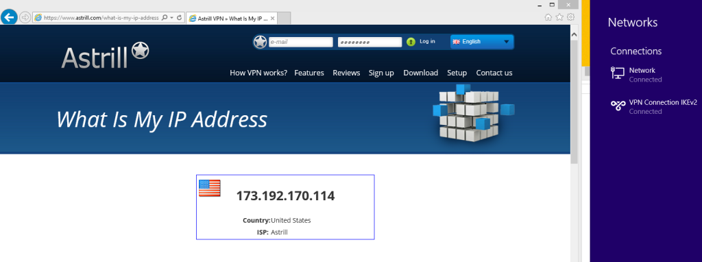Click the Connections section label

point(636,51)
